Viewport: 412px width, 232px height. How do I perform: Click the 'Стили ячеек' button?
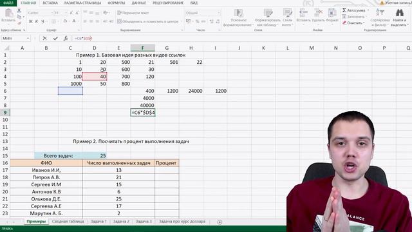[x=287, y=17]
